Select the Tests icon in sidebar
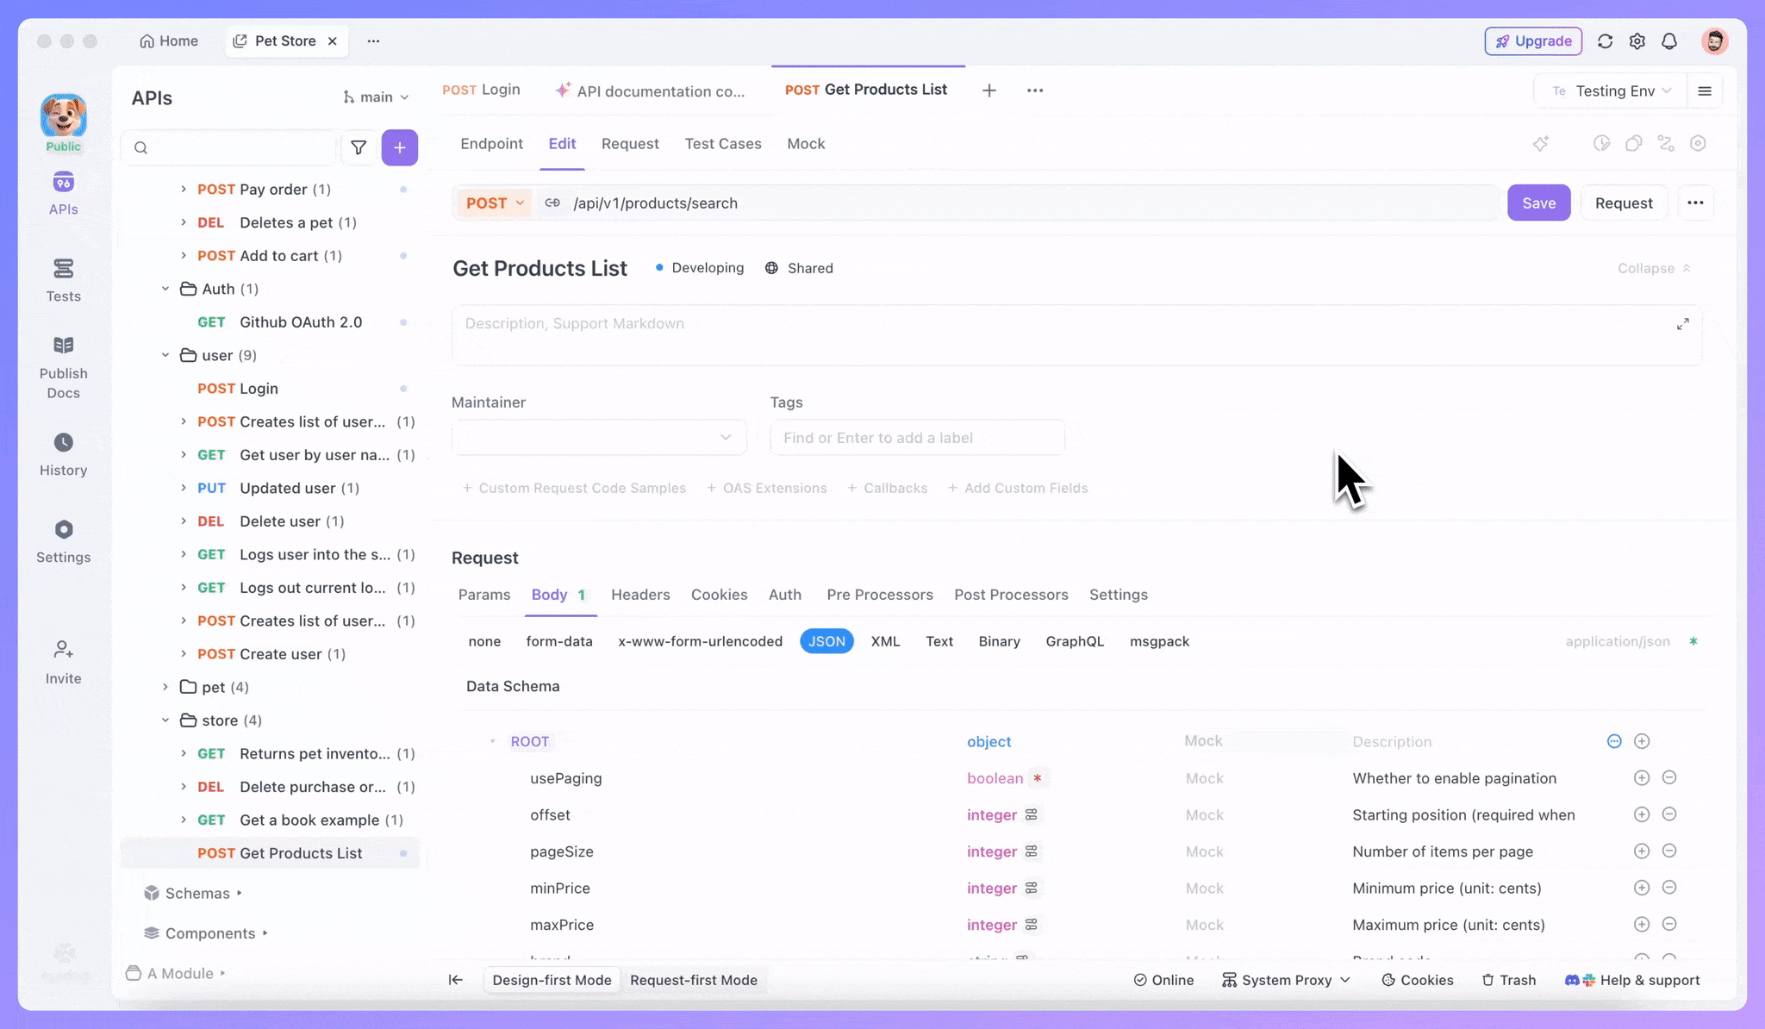Viewport: 1765px width, 1029px height. 63,279
